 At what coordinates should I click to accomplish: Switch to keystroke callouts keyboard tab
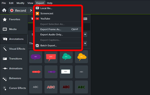[85, 19]
